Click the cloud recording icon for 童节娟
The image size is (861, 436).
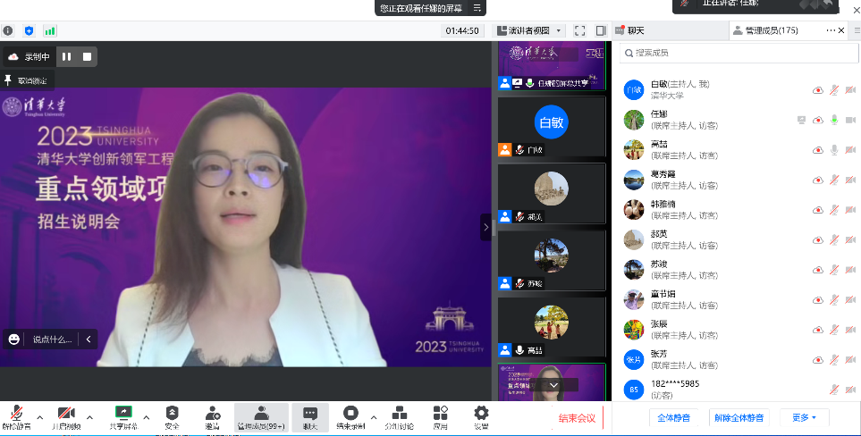(817, 300)
